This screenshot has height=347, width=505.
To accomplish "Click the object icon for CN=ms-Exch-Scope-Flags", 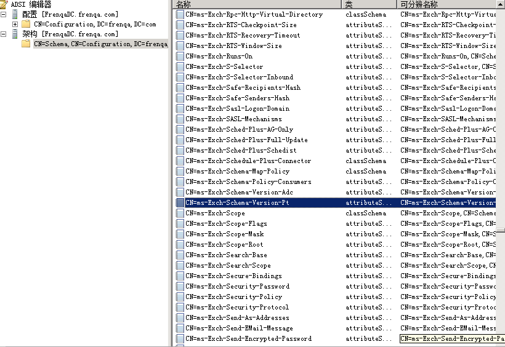I will pyautogui.click(x=180, y=224).
